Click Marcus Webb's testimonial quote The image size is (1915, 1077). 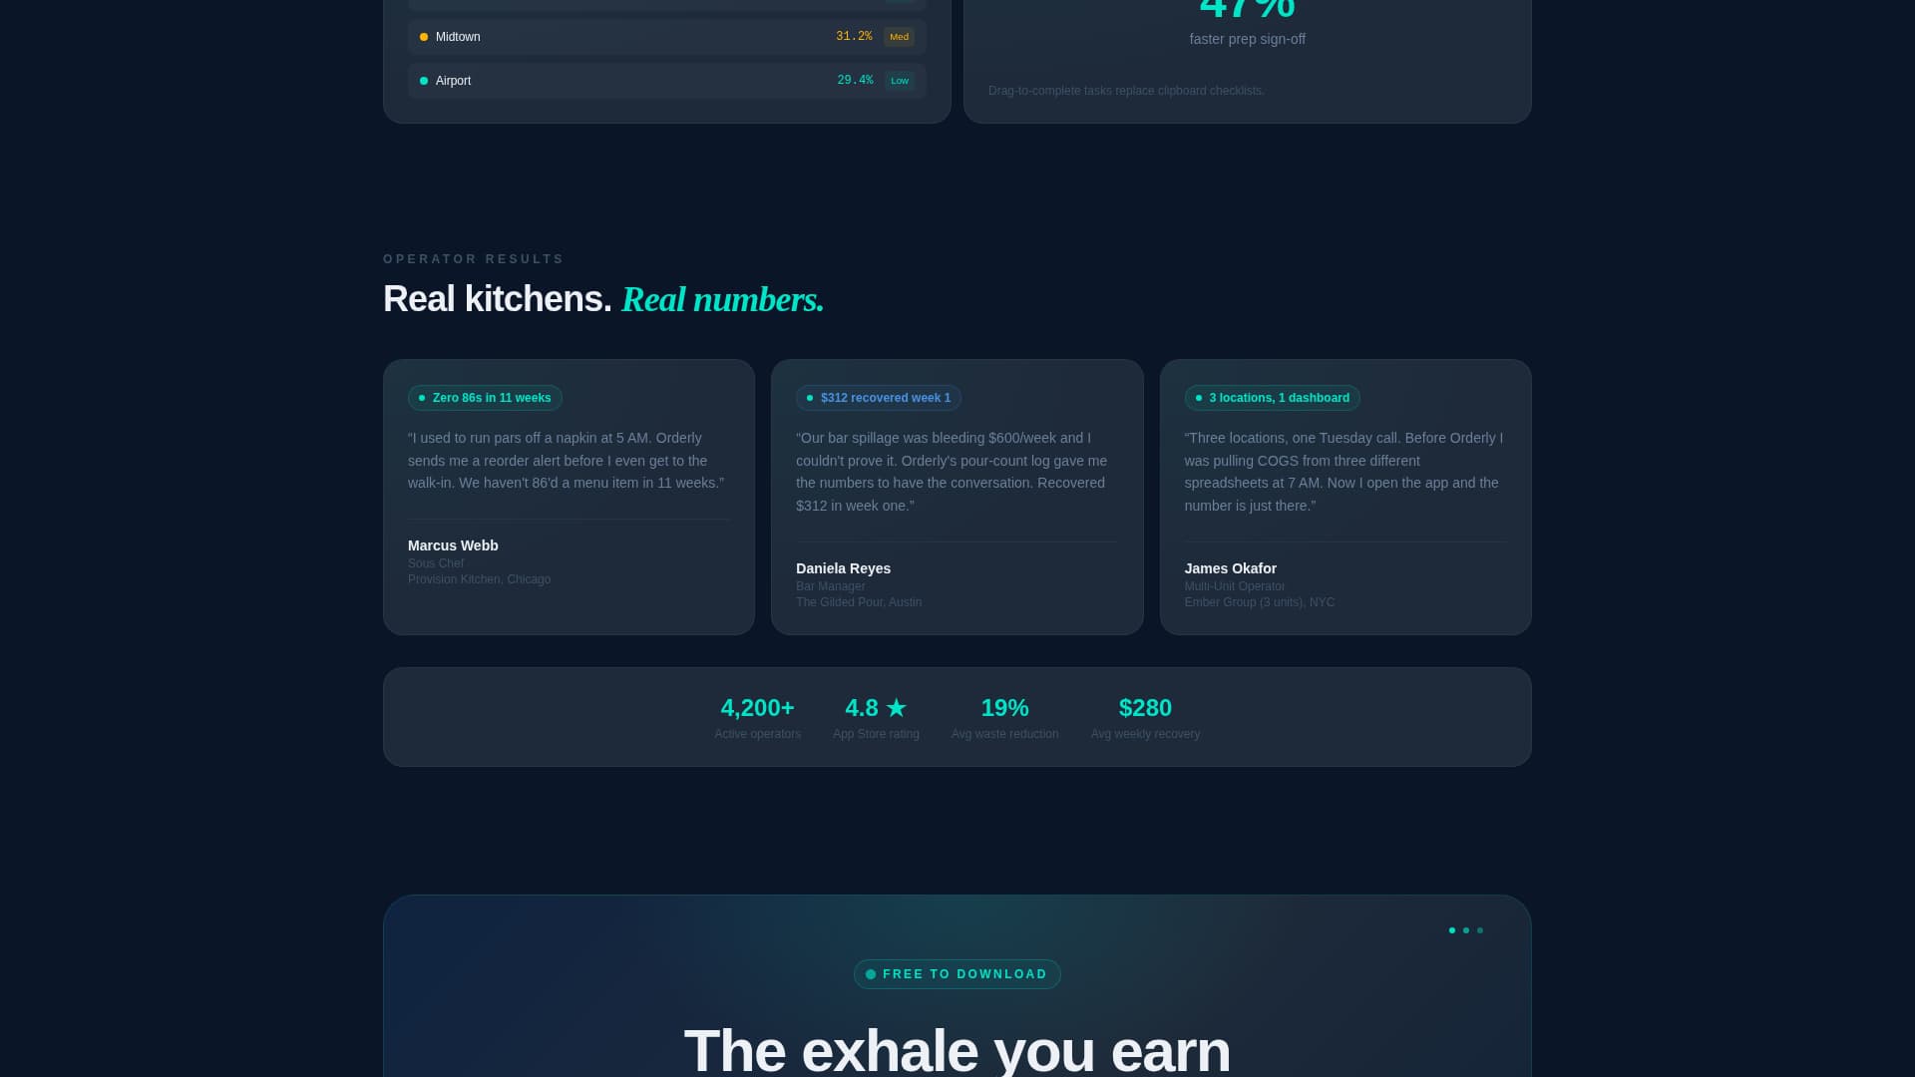pos(568,461)
